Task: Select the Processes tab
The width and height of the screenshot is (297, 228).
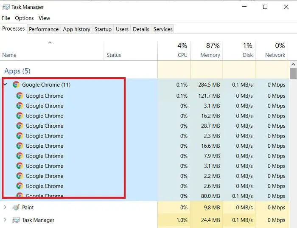Action: coord(14,29)
